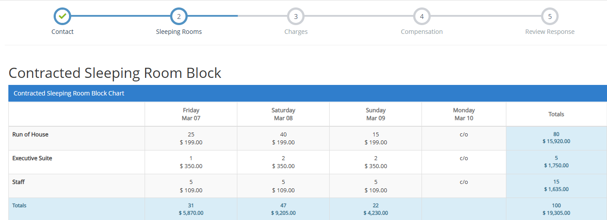Click the Review Response step label
This screenshot has width=607, height=220.
tap(550, 32)
